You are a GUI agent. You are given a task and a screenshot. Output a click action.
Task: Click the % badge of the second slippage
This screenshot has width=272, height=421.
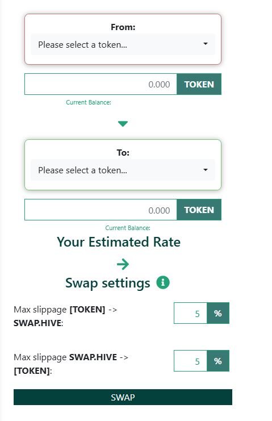point(218,361)
